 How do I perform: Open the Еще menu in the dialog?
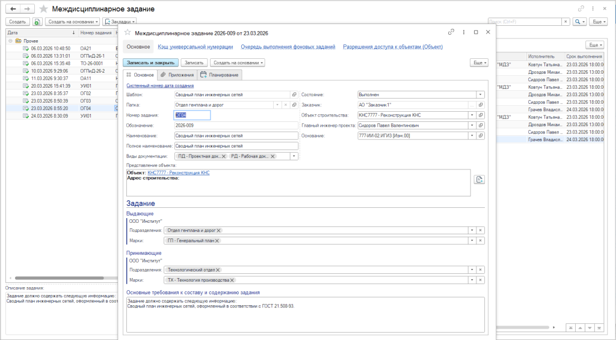click(x=479, y=62)
